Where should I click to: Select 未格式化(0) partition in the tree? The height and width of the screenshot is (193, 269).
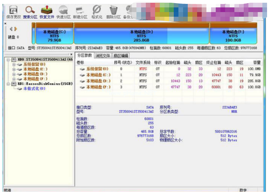point(35,88)
